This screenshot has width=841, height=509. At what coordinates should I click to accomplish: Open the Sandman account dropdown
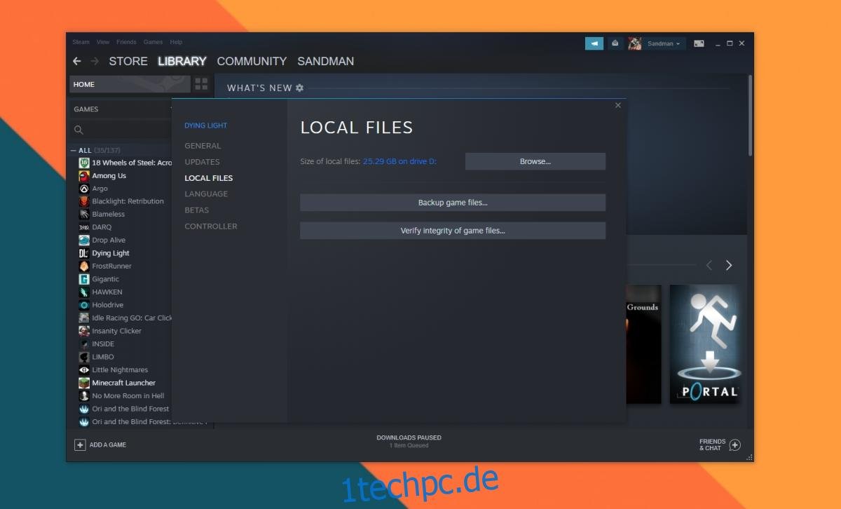tap(664, 43)
